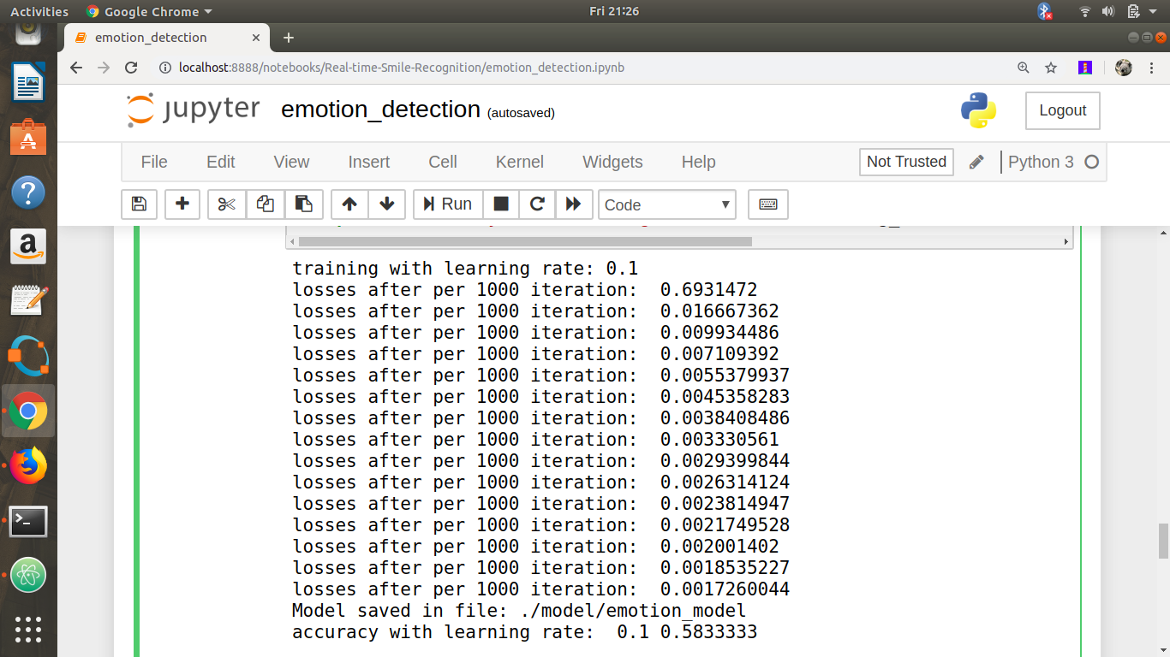Open the command palette keyboard icon
The height and width of the screenshot is (657, 1170).
coord(767,204)
